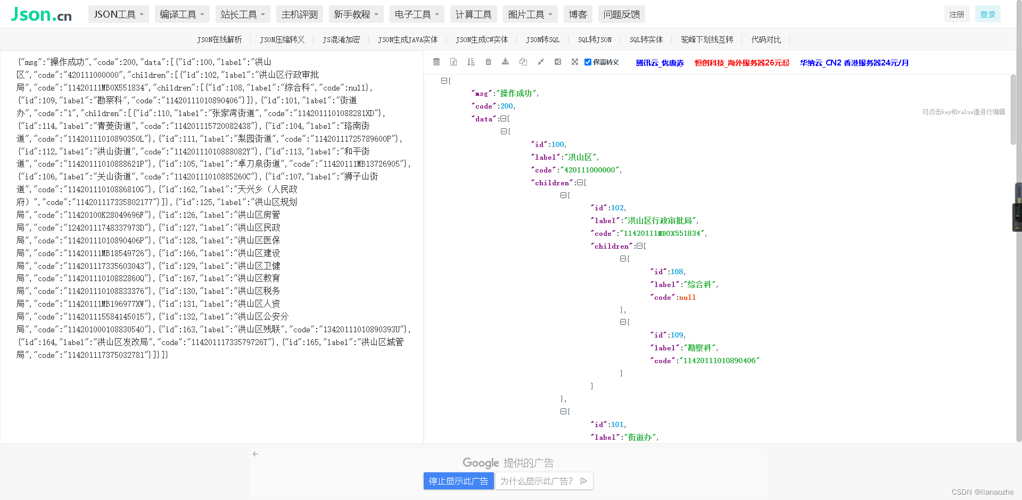Click the 登录 button
The width and height of the screenshot is (1022, 500).
[x=987, y=14]
